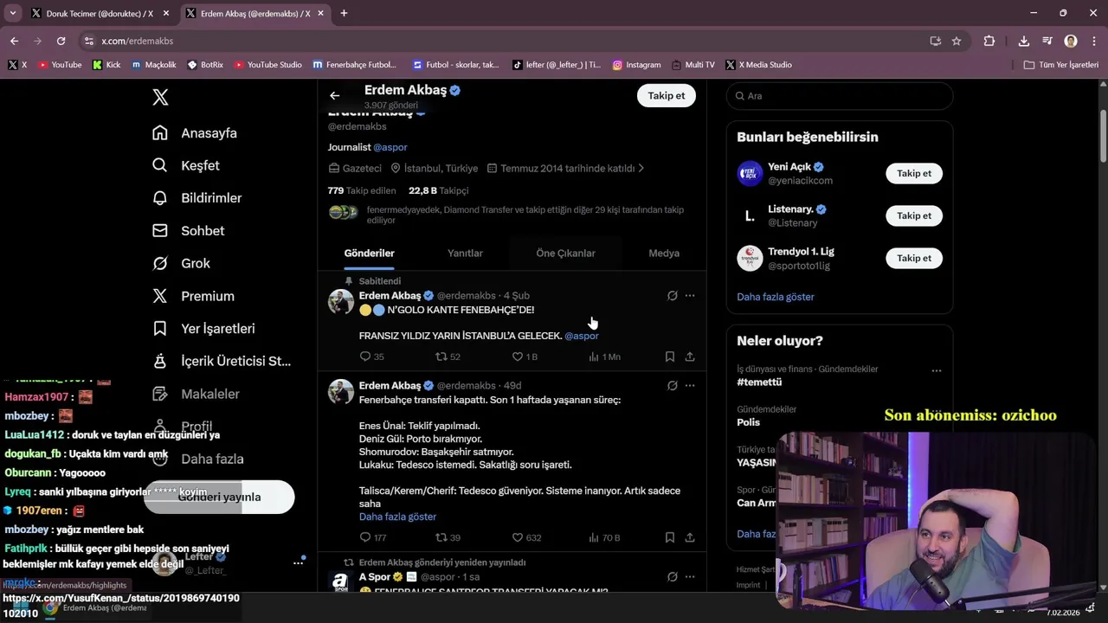The width and height of the screenshot is (1108, 623).
Task: Open Bildirimler notifications
Action: pos(196,198)
